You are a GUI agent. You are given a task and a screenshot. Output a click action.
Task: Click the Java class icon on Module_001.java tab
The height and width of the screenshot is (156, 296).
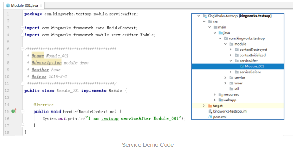8,5
